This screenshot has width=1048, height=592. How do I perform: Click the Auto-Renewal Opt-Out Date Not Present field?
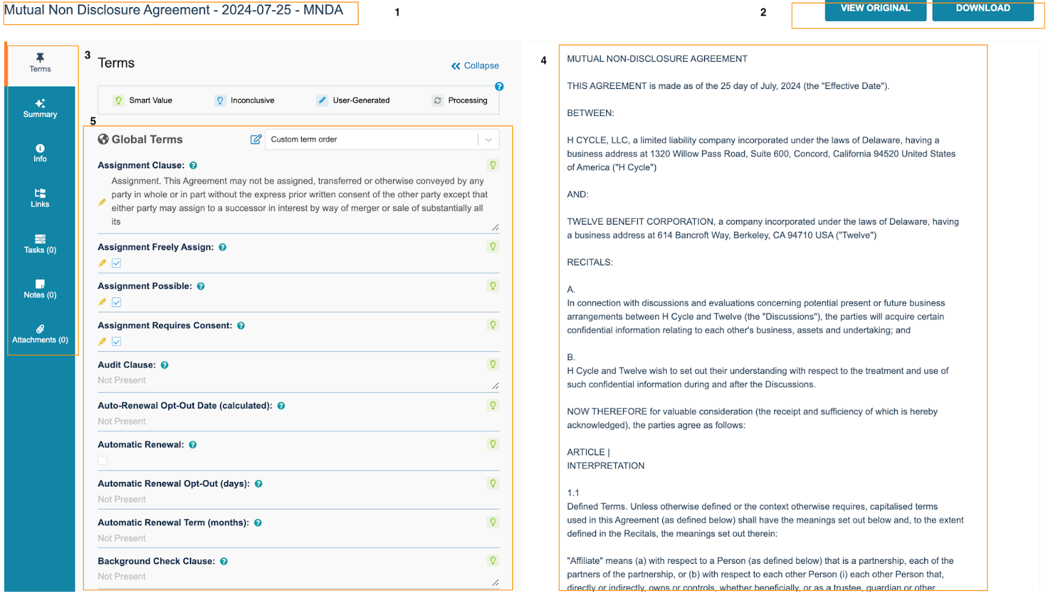point(299,422)
